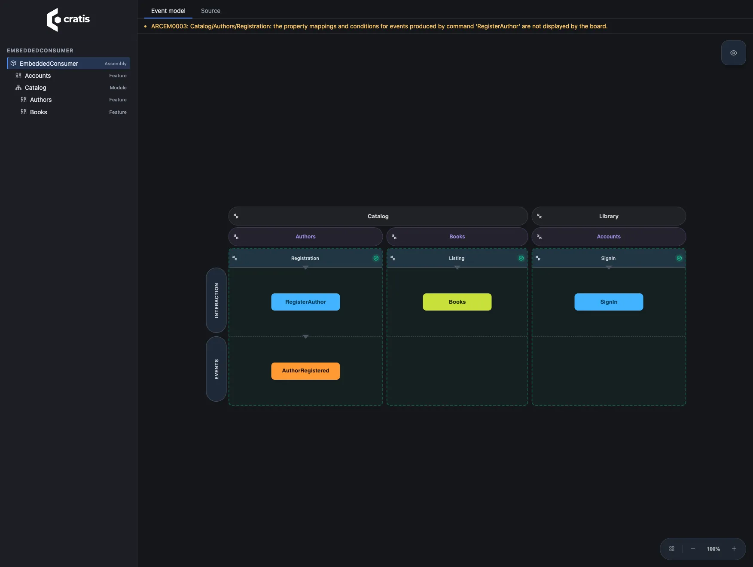Collapse the Registration slice
Image resolution: width=753 pixels, height=567 pixels.
(235, 258)
